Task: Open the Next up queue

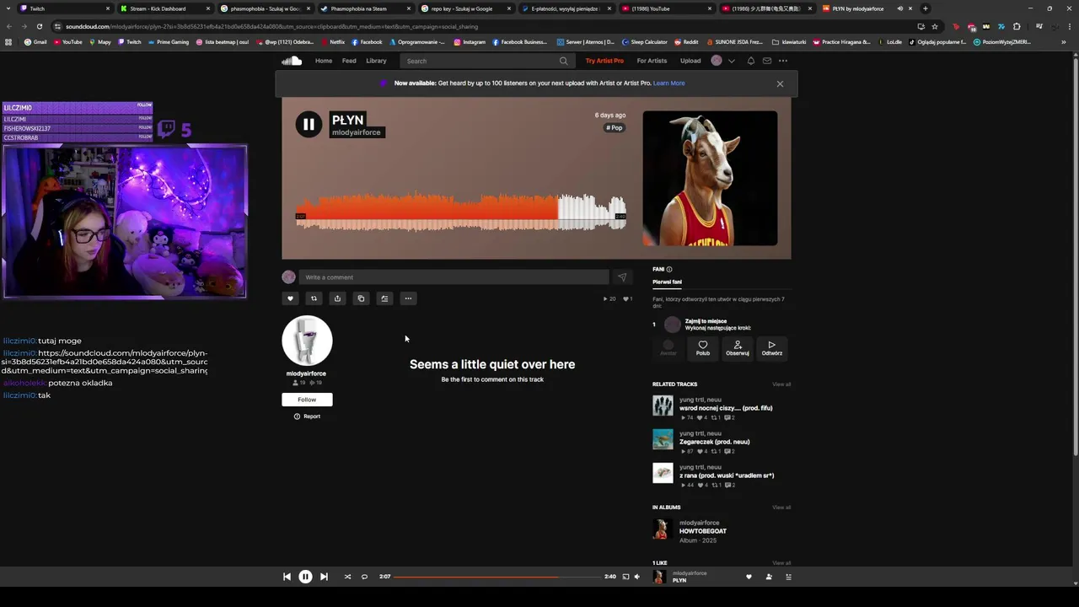Action: 789,577
